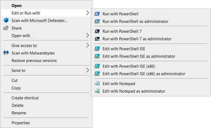Choose Cut from the context menu

click(46, 80)
